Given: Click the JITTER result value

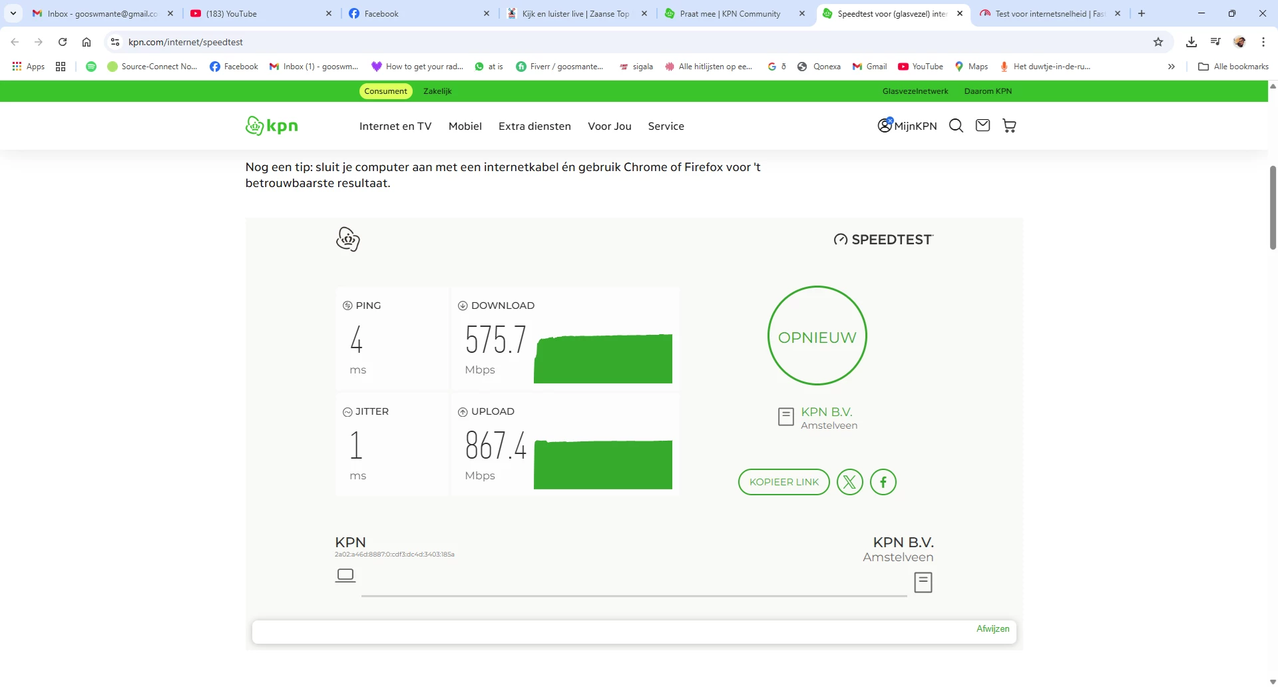Looking at the screenshot, I should pos(356,445).
